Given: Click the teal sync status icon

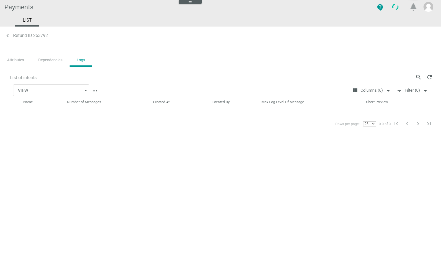Looking at the screenshot, I should 395,7.
